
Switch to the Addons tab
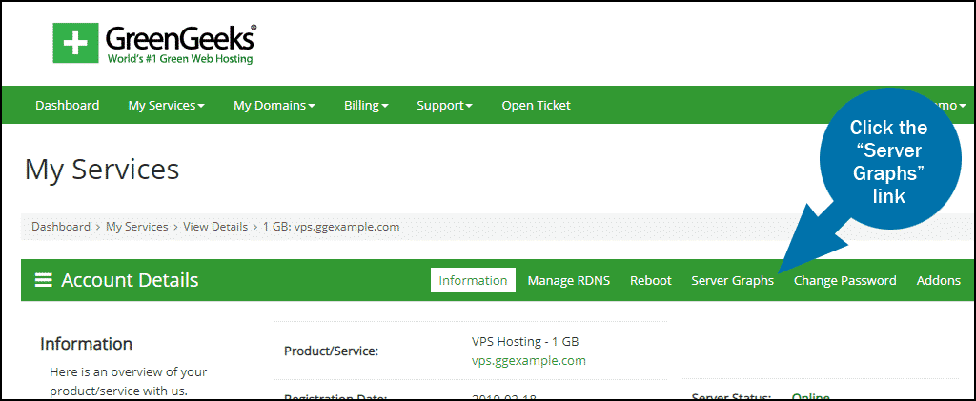[x=938, y=280]
